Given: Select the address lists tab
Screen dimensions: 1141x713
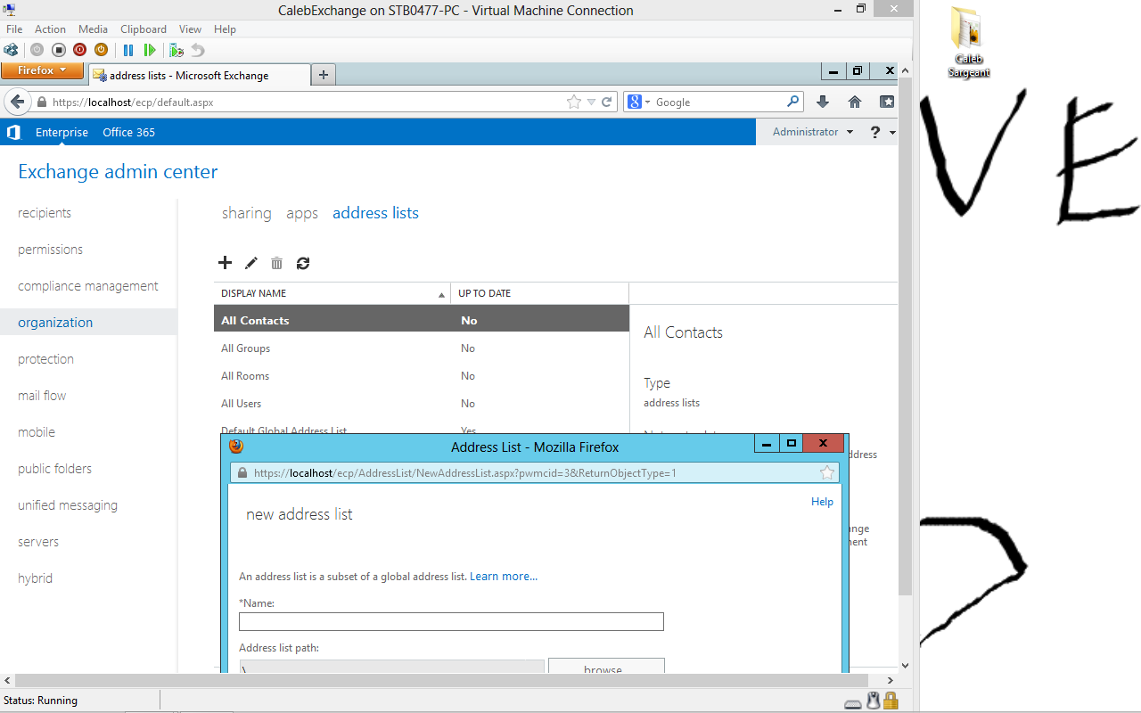Looking at the screenshot, I should pos(375,213).
